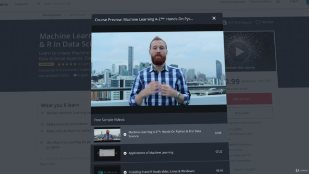Expand See more under What you'll learn

click(47, 164)
